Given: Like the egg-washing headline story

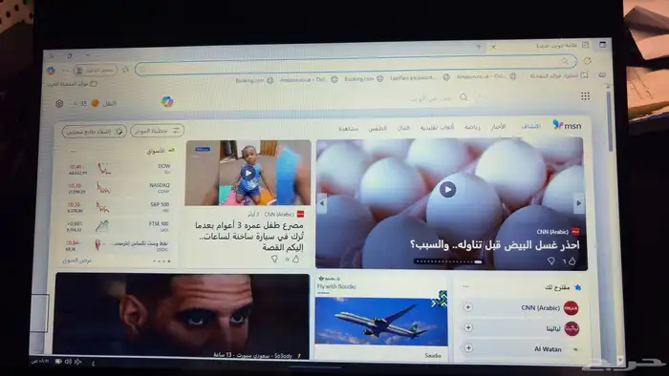Looking at the screenshot, I should click(x=572, y=261).
